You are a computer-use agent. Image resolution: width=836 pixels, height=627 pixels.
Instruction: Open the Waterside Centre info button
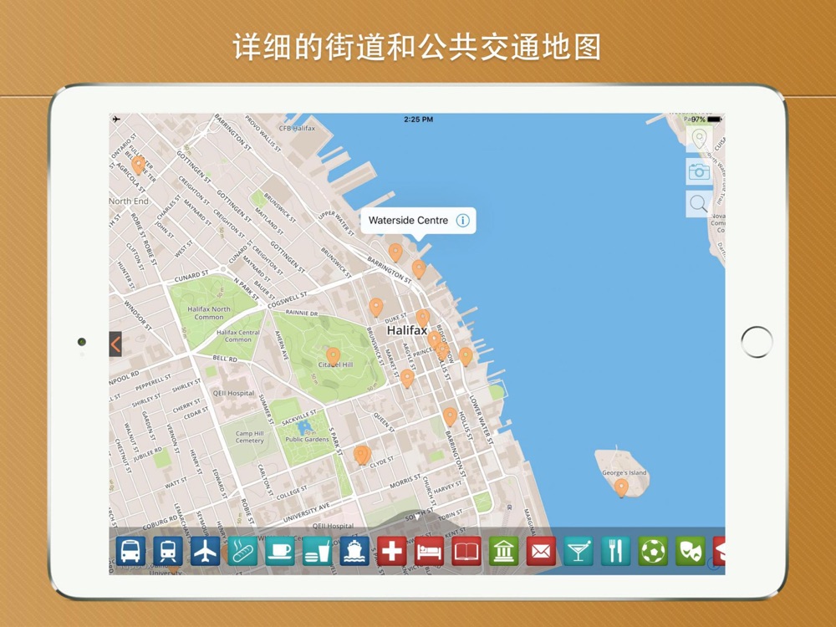pyautogui.click(x=463, y=220)
